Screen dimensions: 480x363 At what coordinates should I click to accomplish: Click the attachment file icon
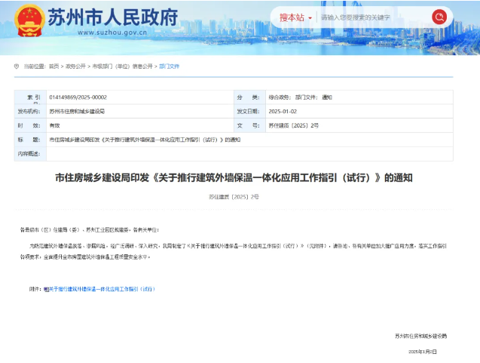(46, 289)
